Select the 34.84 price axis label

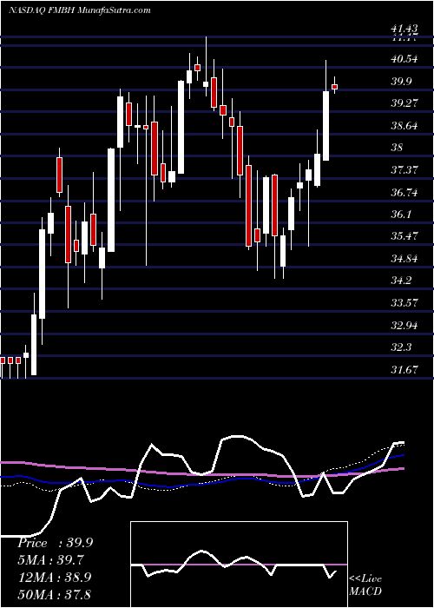404,258
